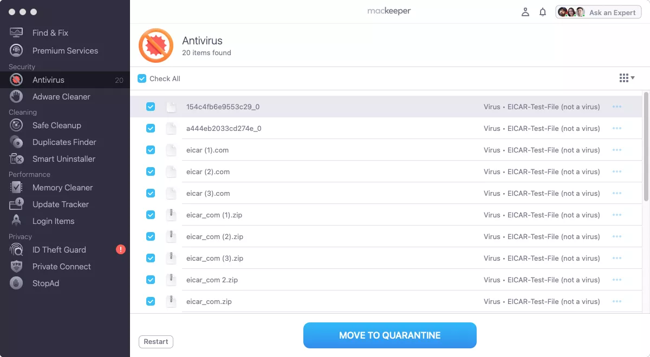Select the Adware Cleaner tool
The height and width of the screenshot is (357, 650).
60,96
